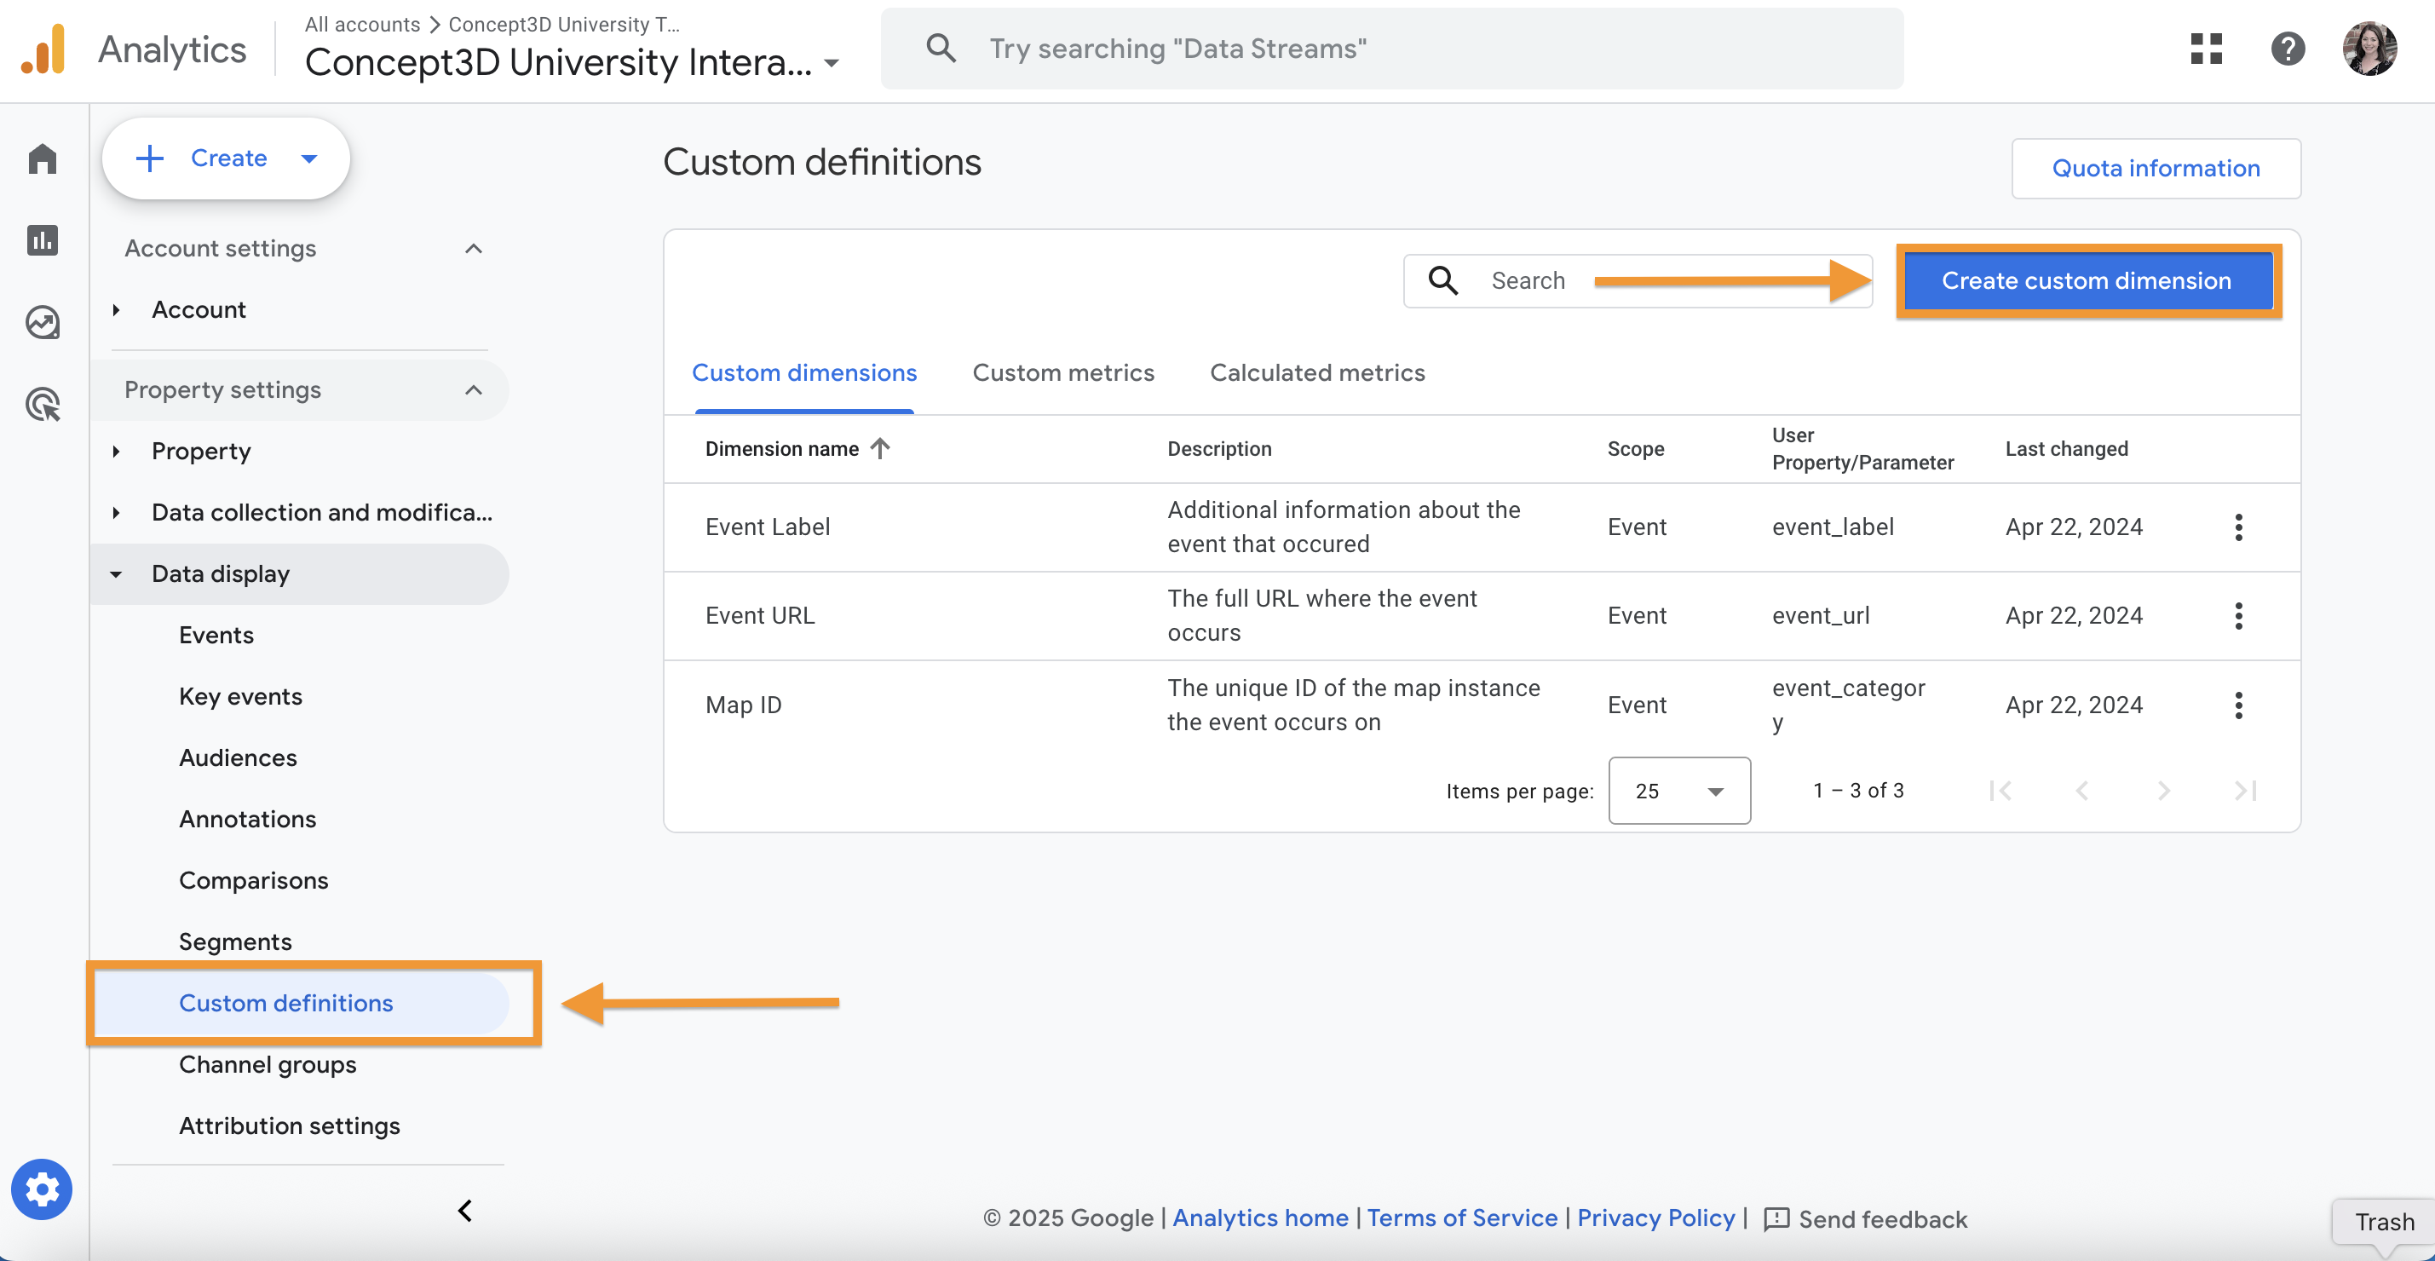
Task: Click the table search magnifier icon
Action: (1442, 281)
